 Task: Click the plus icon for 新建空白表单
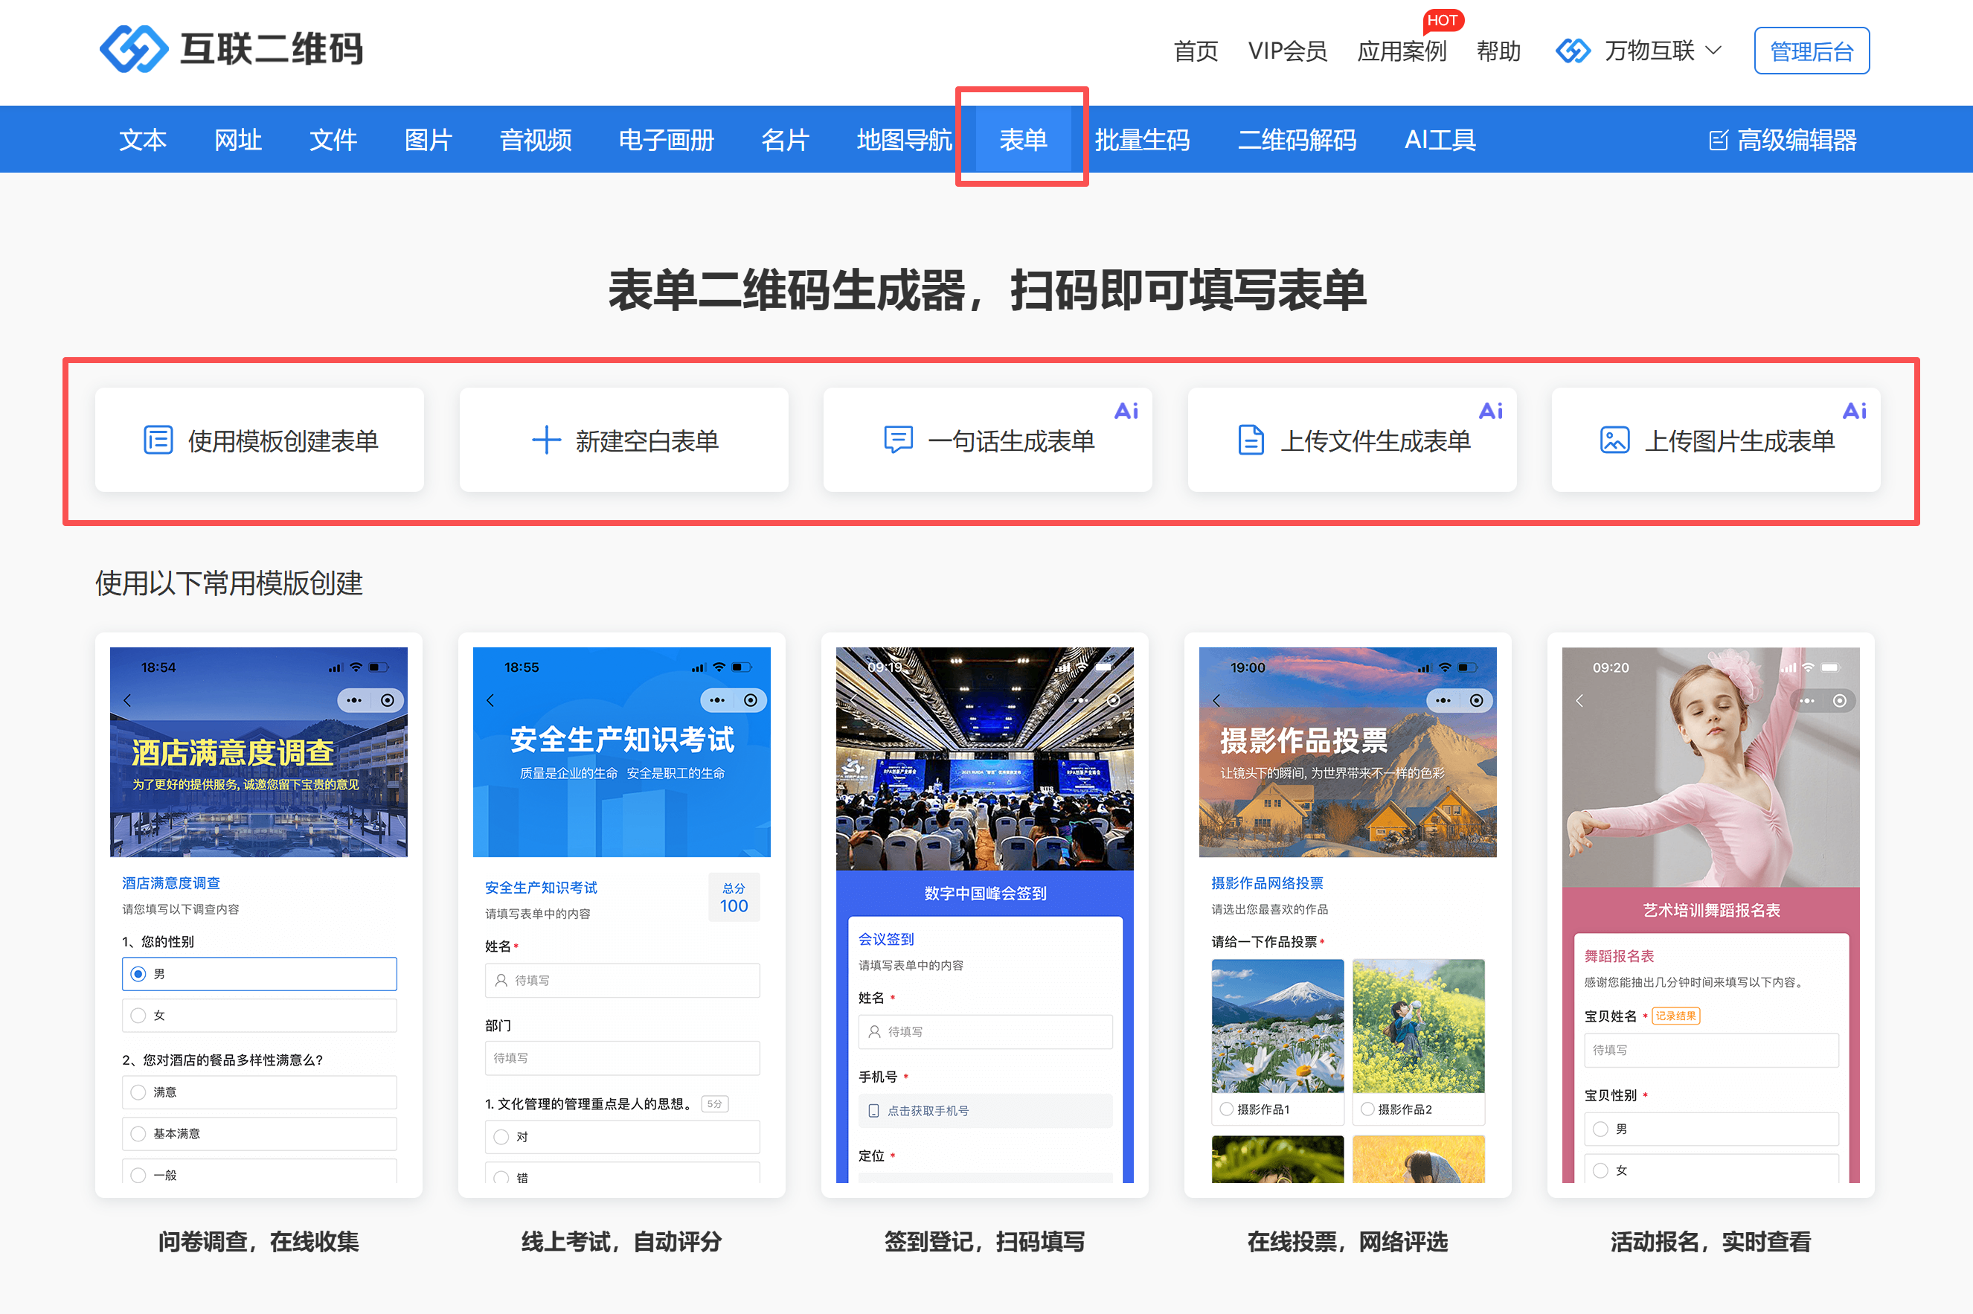546,440
